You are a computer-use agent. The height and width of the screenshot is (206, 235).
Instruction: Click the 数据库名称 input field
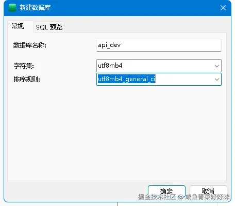point(159,45)
